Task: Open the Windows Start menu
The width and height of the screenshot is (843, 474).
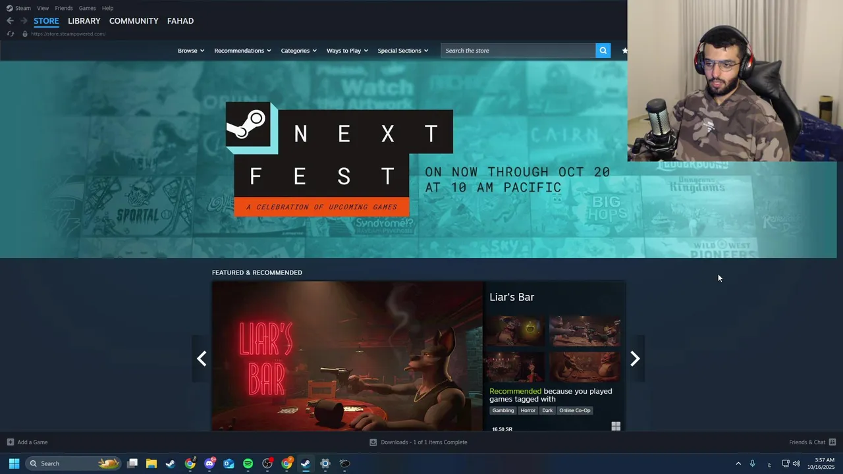Action: pyautogui.click(x=14, y=463)
